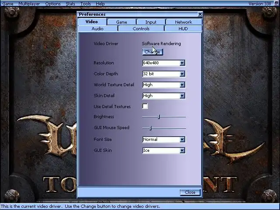The height and width of the screenshot is (210, 280).
Task: Click the Video Driver label
Action: [106, 44]
